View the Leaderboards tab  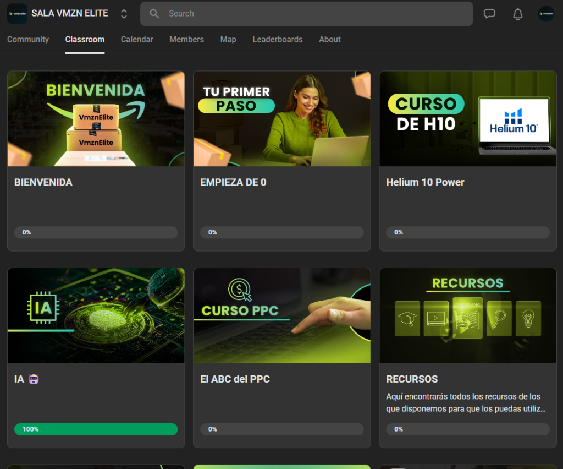tap(277, 40)
